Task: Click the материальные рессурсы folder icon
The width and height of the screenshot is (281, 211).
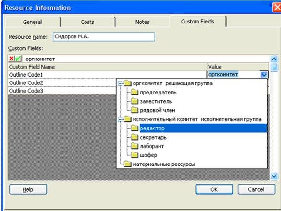Action: (128, 164)
